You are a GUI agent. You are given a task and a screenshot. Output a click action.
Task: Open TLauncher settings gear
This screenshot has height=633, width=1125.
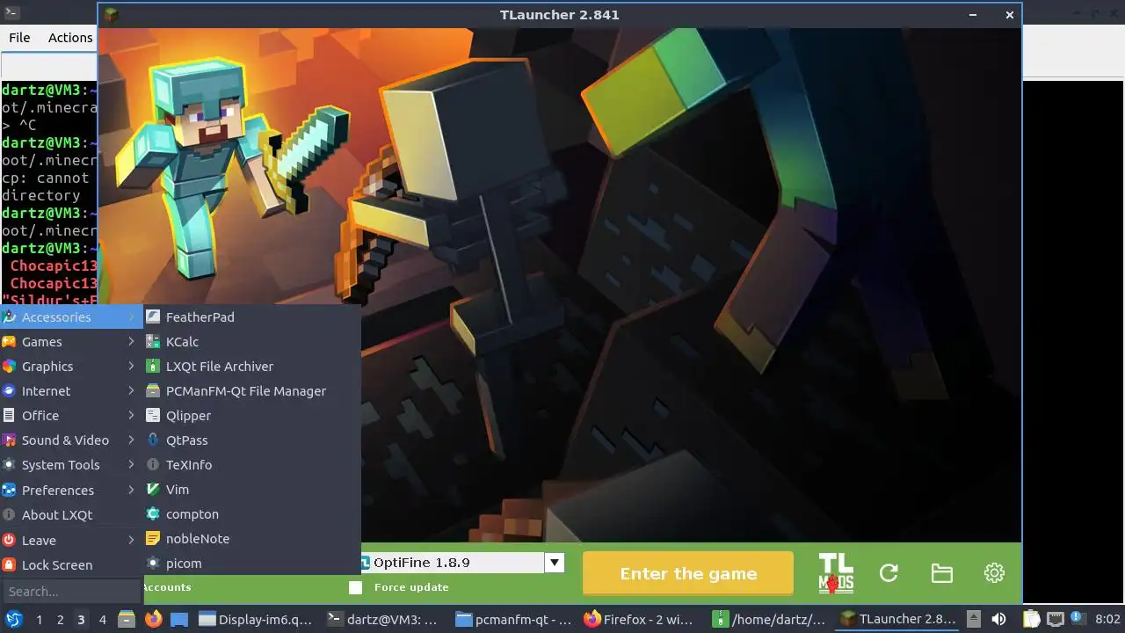[x=994, y=573]
